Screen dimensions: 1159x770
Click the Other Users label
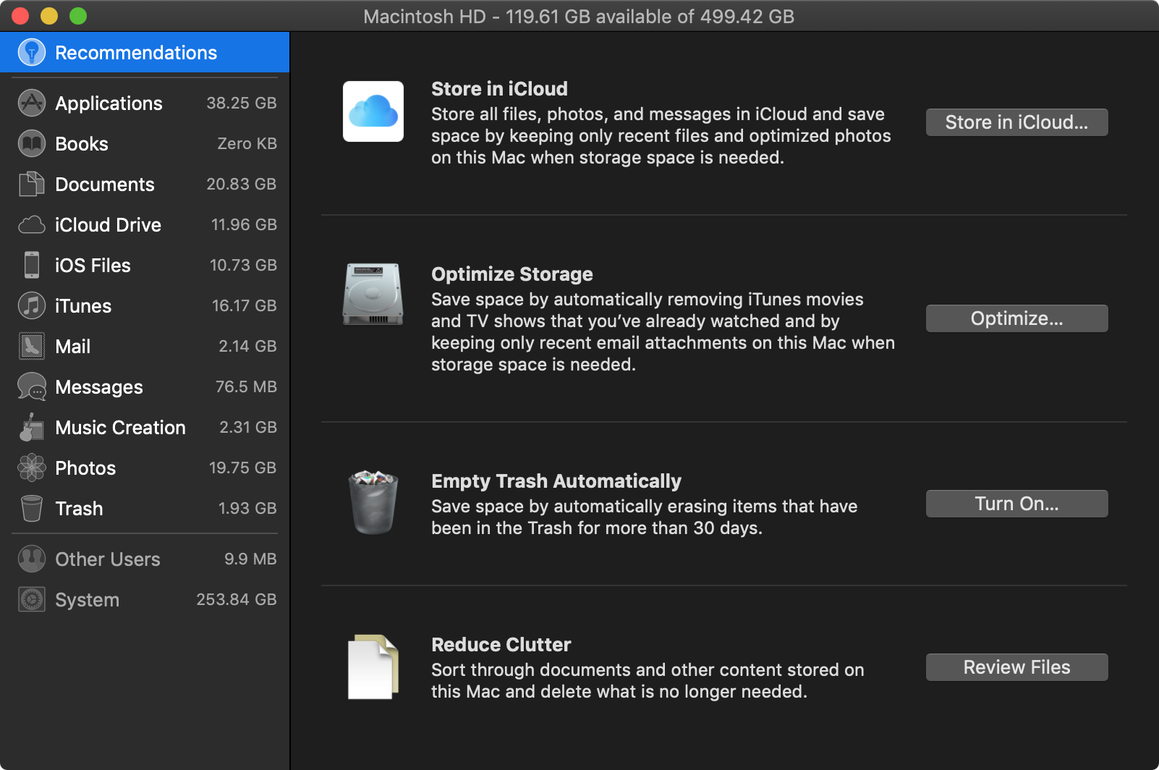click(108, 559)
